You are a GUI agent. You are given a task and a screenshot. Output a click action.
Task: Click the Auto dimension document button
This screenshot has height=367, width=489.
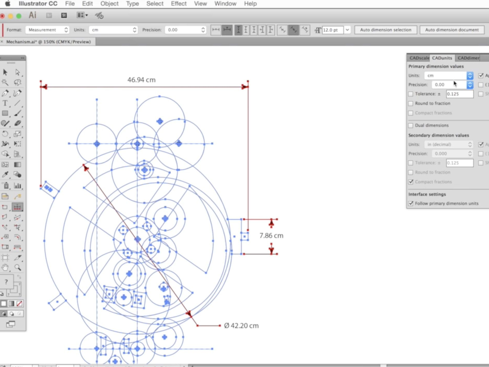[452, 30]
